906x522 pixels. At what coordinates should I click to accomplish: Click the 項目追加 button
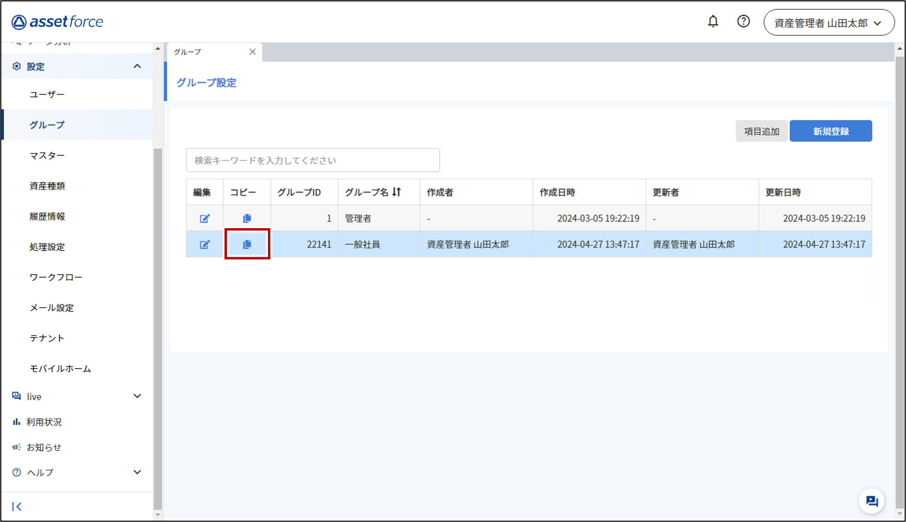click(x=762, y=131)
